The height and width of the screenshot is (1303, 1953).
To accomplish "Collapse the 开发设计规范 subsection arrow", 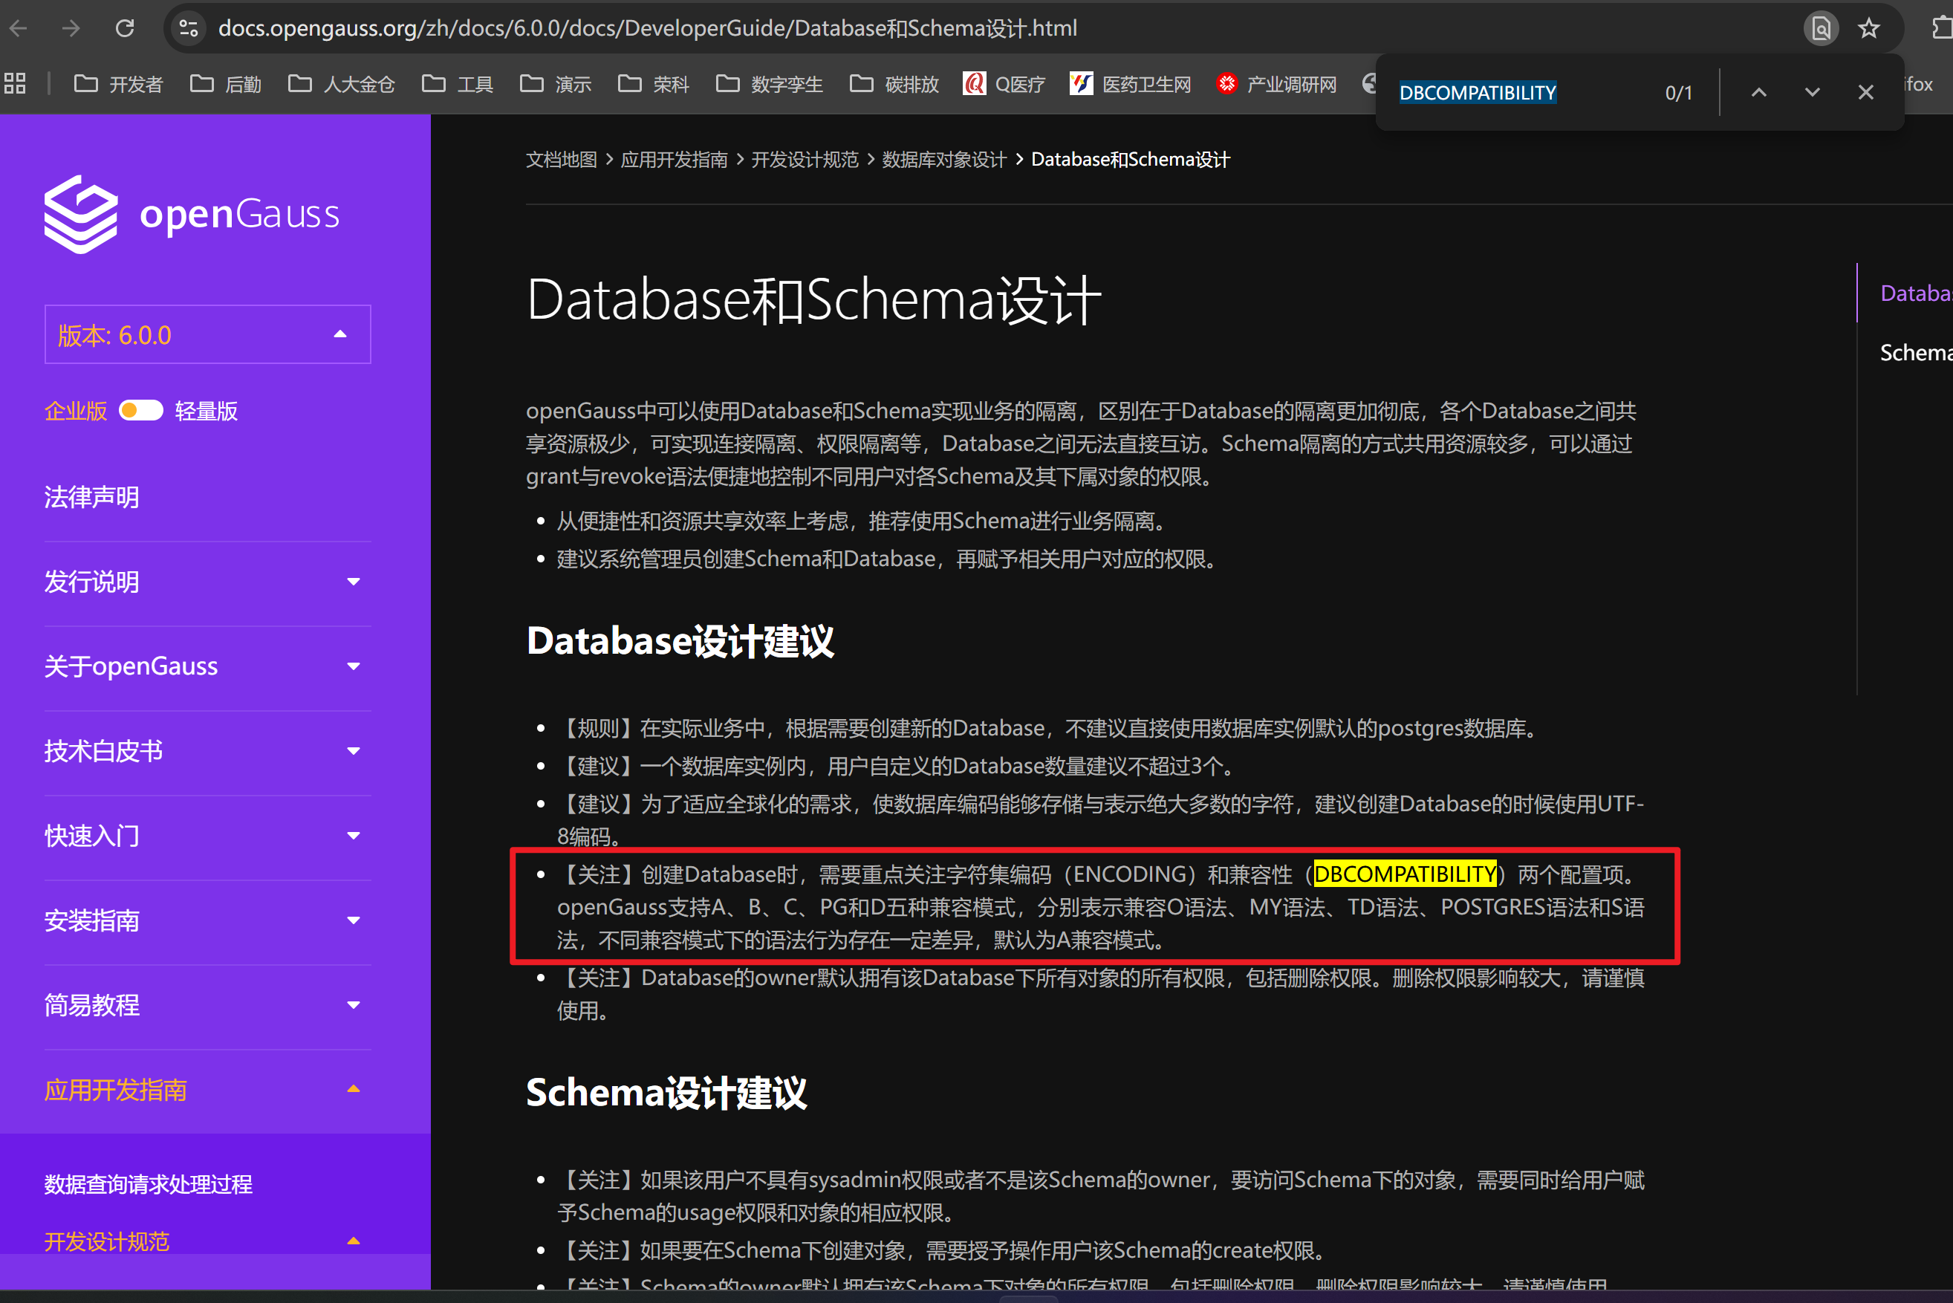I will (x=353, y=1241).
